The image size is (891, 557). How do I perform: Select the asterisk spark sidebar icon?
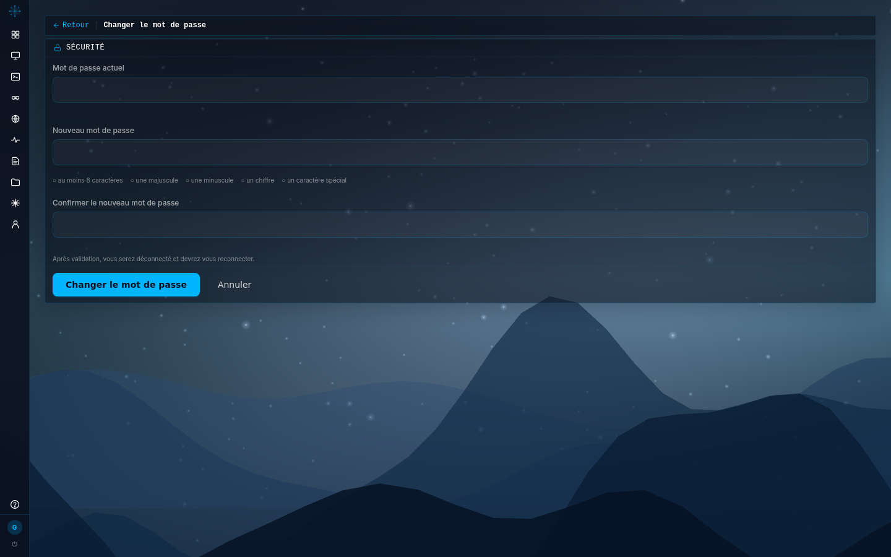[15, 203]
